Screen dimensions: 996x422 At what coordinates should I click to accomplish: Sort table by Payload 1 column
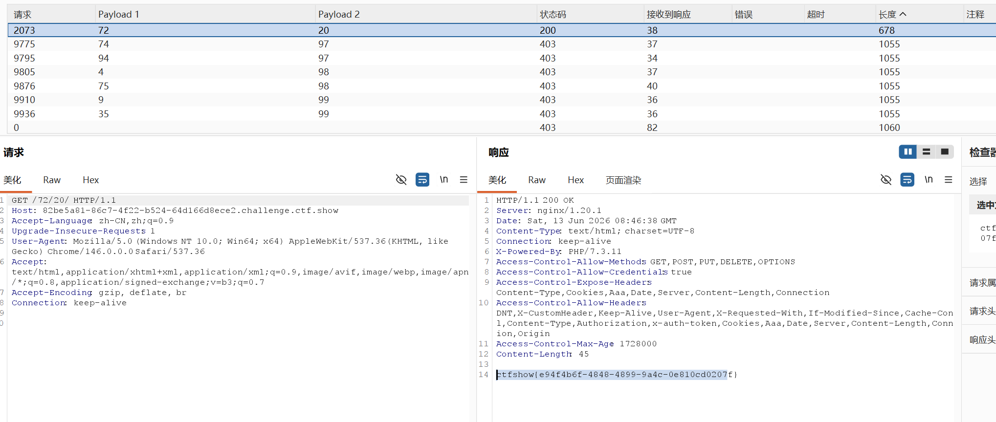[205, 14]
